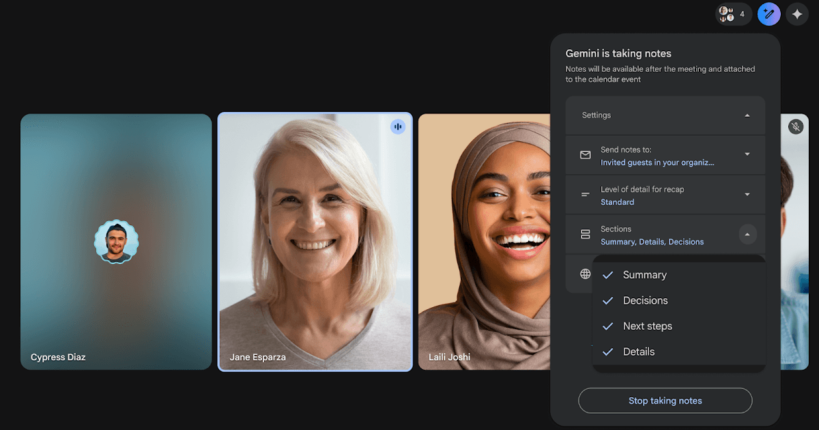
Task: Uncheck the Decisions section option
Action: (x=607, y=300)
